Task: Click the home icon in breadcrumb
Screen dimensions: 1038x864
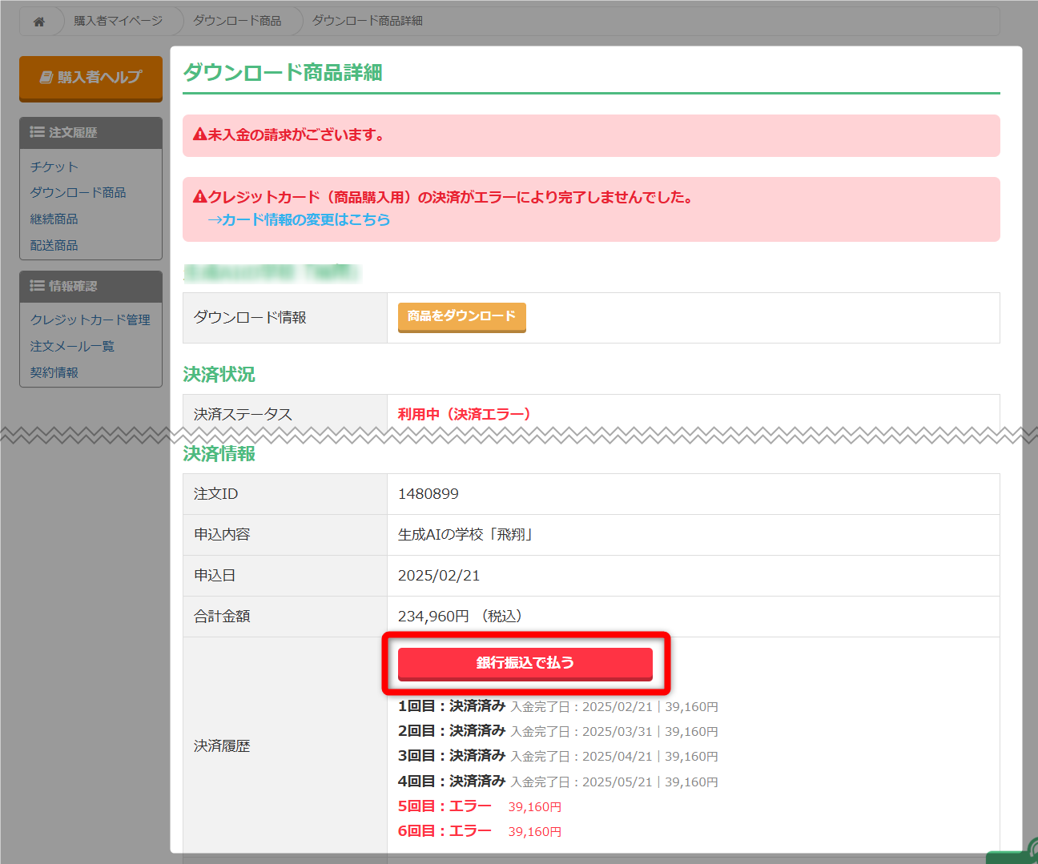Action: click(38, 22)
